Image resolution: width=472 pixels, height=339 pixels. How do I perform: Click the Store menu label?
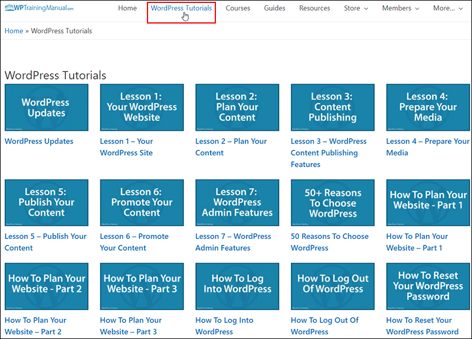pos(352,8)
